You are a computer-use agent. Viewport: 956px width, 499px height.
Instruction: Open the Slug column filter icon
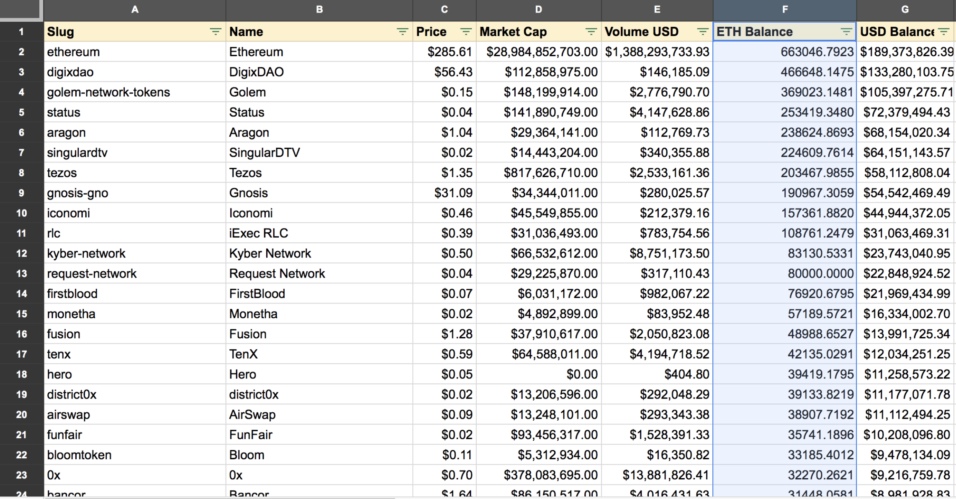click(x=215, y=32)
